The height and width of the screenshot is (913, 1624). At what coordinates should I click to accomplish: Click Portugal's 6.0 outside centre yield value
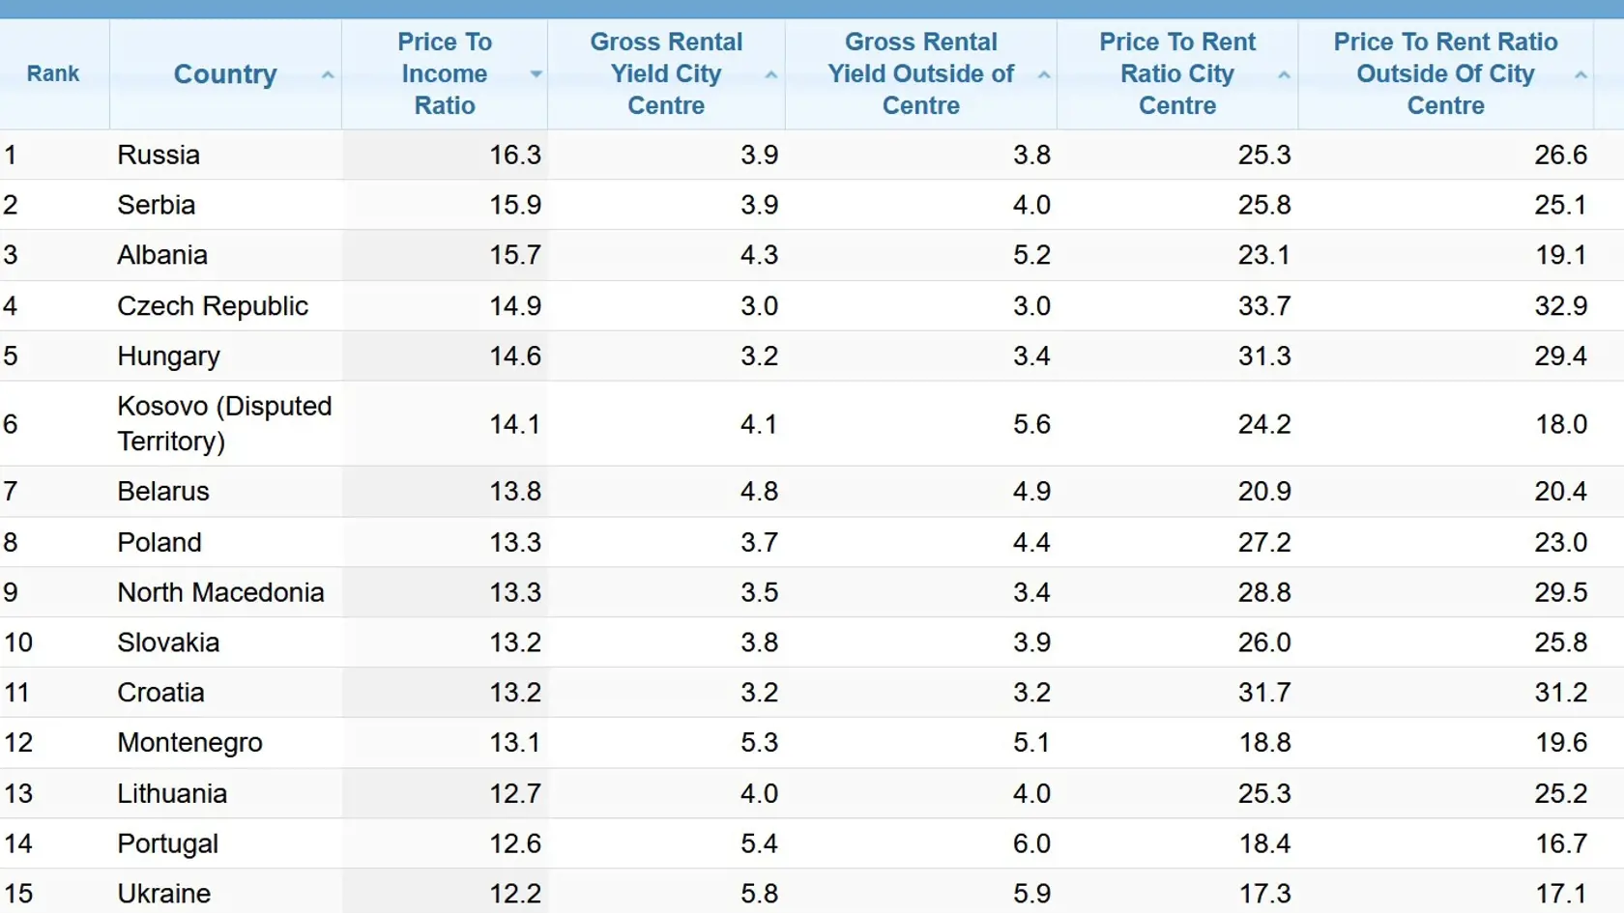point(1031,843)
